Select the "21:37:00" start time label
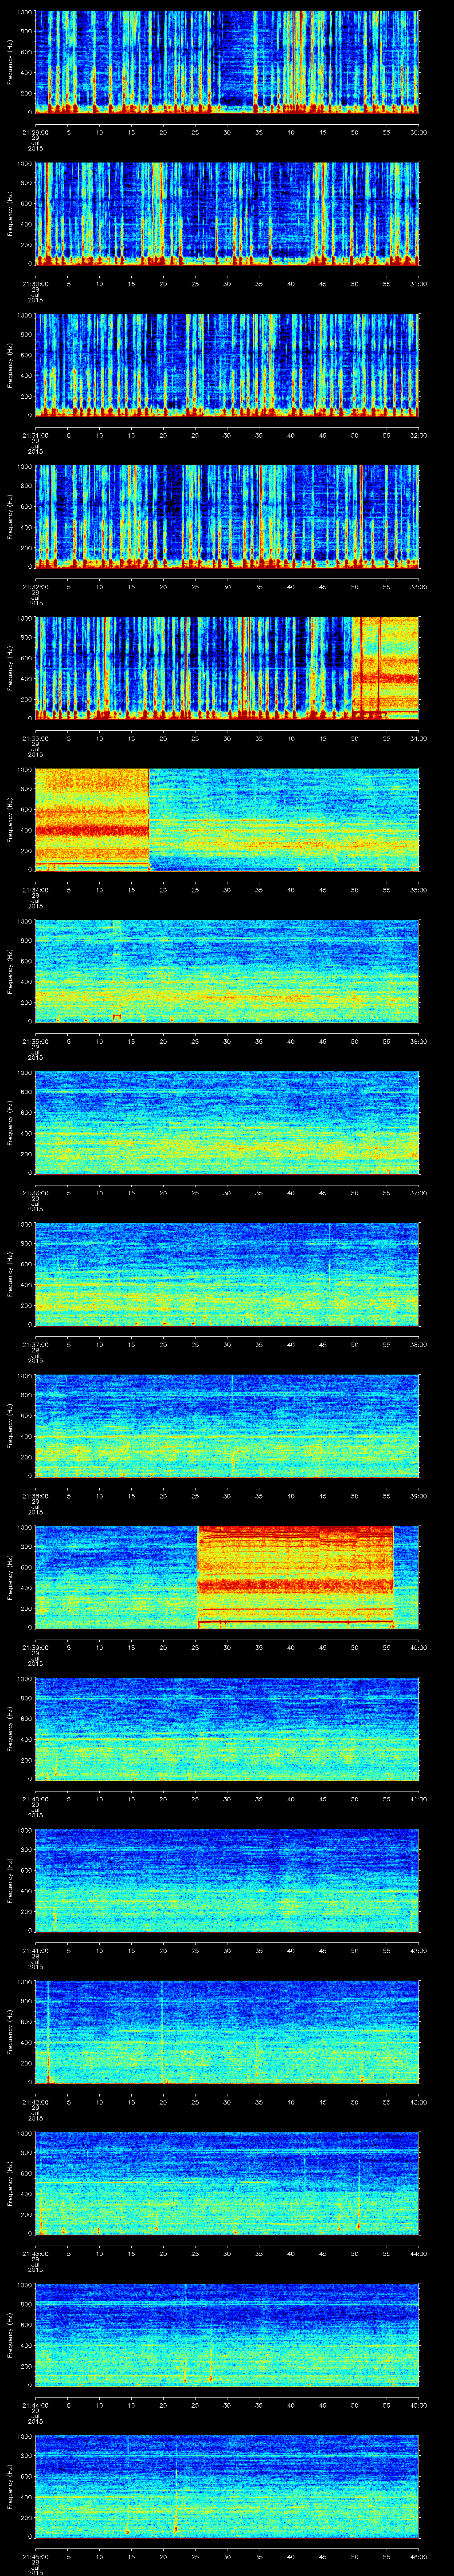 point(35,1345)
